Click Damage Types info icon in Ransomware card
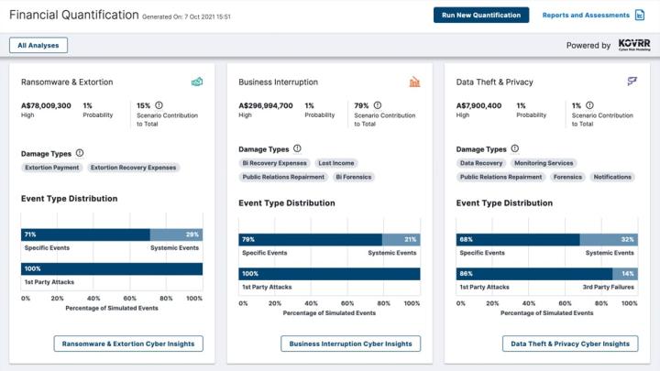The height and width of the screenshot is (371, 660). [x=80, y=153]
